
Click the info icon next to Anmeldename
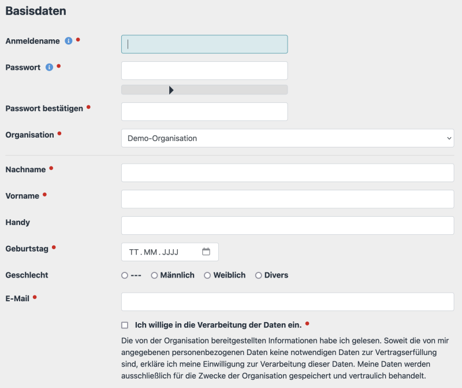(68, 40)
